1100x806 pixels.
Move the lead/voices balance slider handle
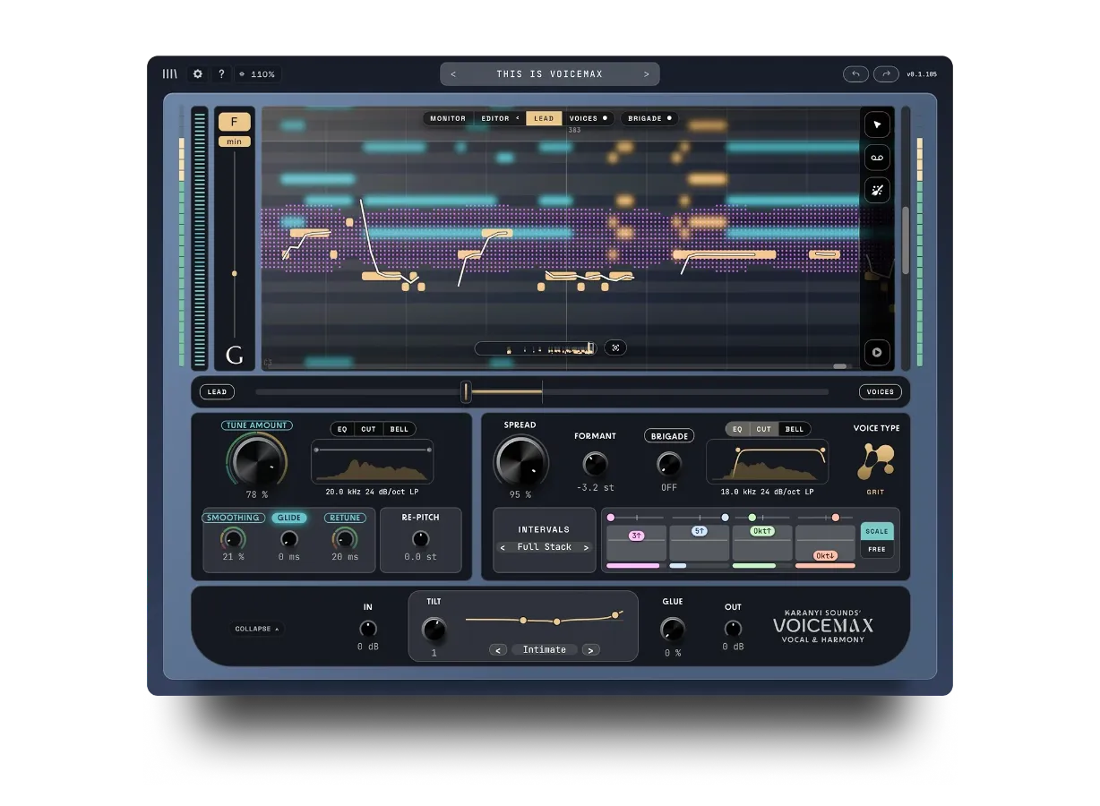pos(466,391)
